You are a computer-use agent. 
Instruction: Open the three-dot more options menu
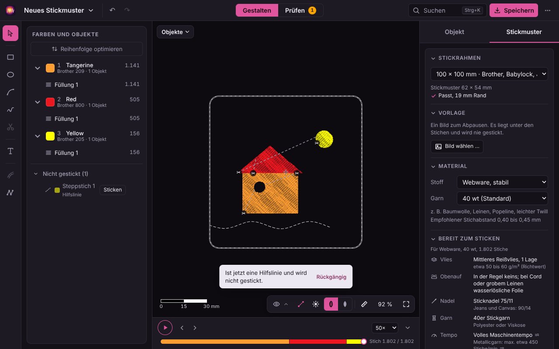pos(548,10)
